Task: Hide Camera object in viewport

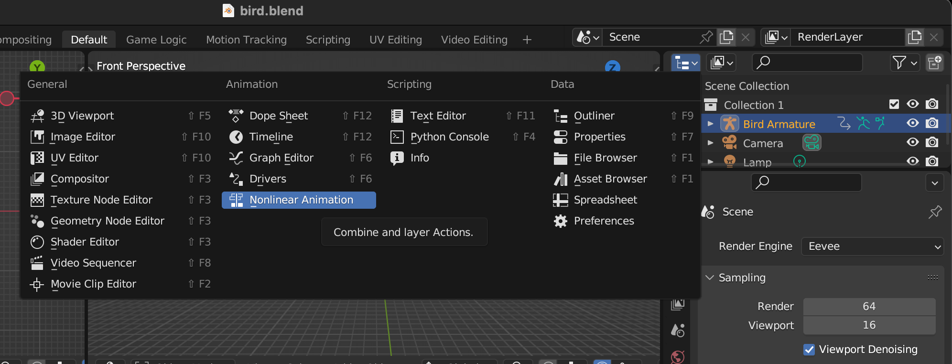Action: (x=913, y=142)
